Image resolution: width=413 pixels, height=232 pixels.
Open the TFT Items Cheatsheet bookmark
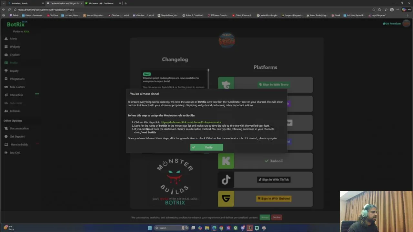click(x=217, y=15)
